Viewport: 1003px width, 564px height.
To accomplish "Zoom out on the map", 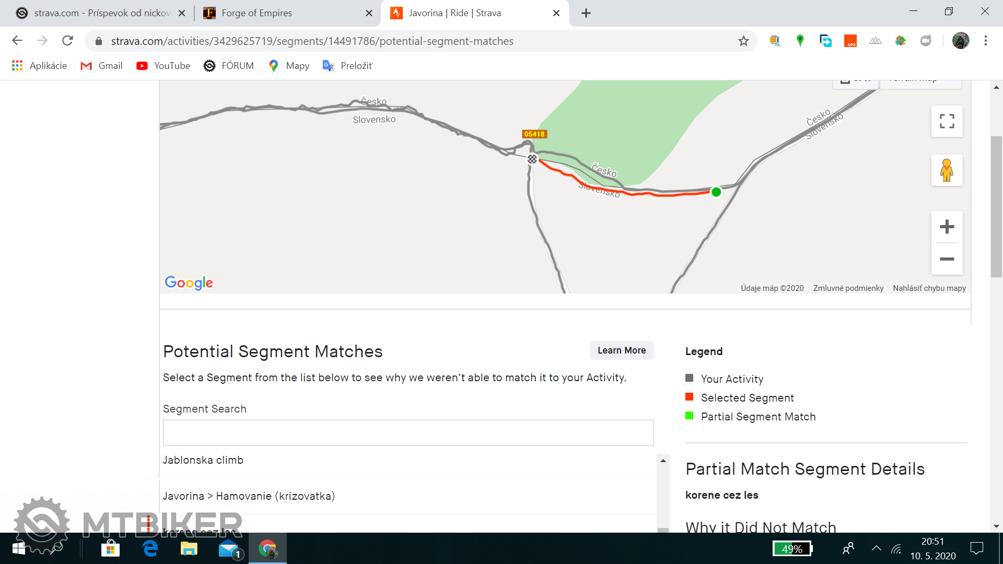I will pos(947,259).
